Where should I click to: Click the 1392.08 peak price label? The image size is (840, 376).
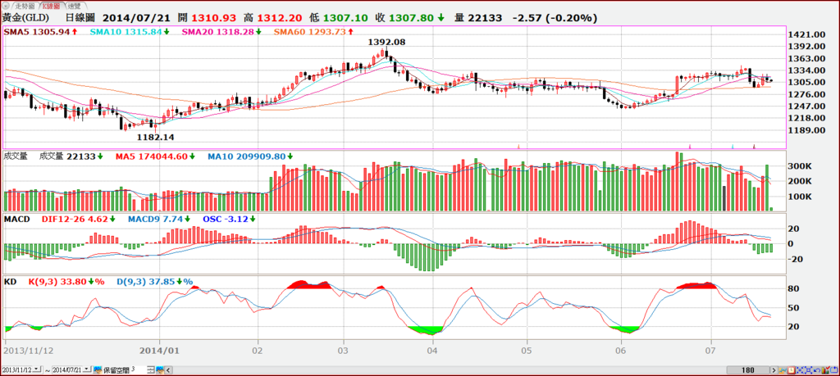coord(386,42)
